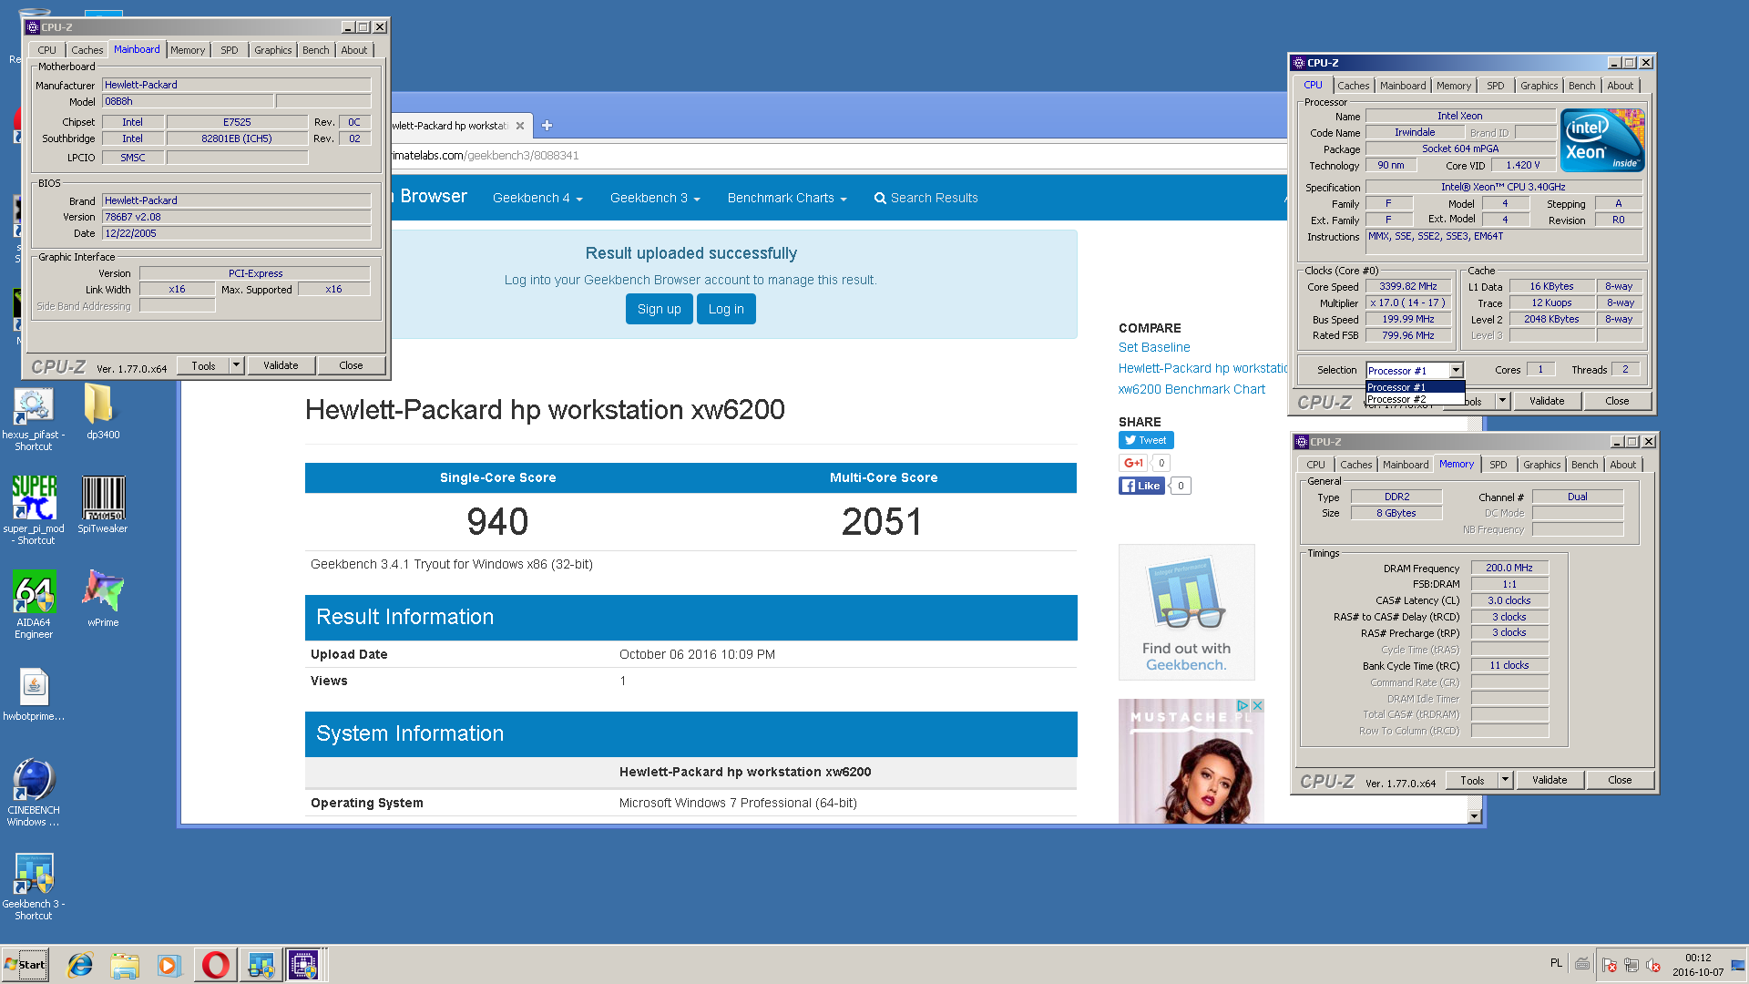
Task: Open Graphics tab in Memory CPU-Z window
Action: point(1541,465)
